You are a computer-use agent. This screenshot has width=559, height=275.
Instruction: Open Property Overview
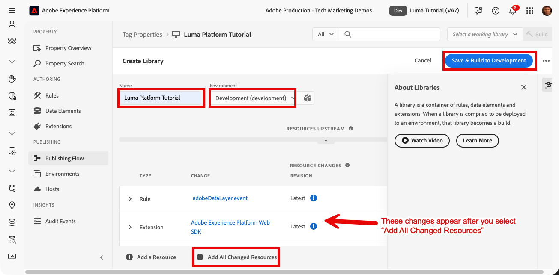(x=69, y=48)
